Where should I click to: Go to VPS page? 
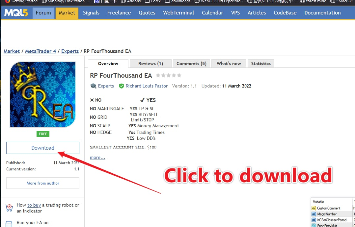(235, 13)
